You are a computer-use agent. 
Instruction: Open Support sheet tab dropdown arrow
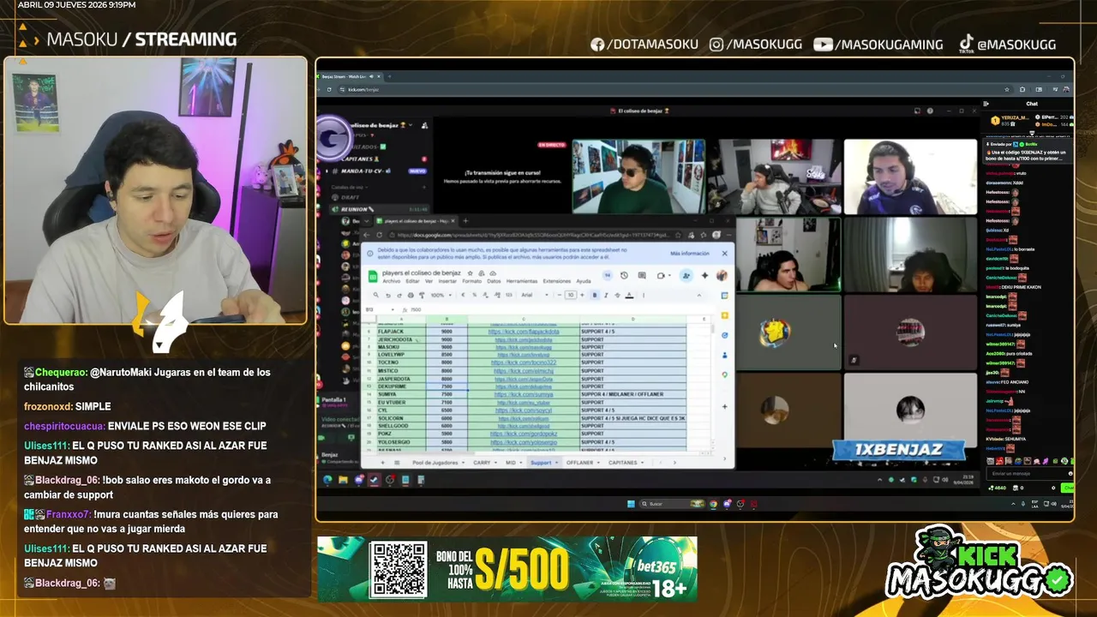(x=556, y=463)
